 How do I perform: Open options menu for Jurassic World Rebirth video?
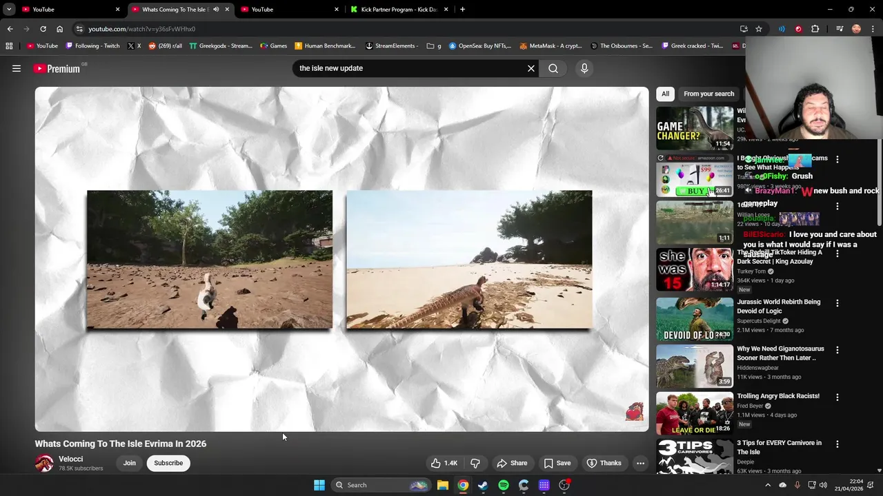pos(837,303)
